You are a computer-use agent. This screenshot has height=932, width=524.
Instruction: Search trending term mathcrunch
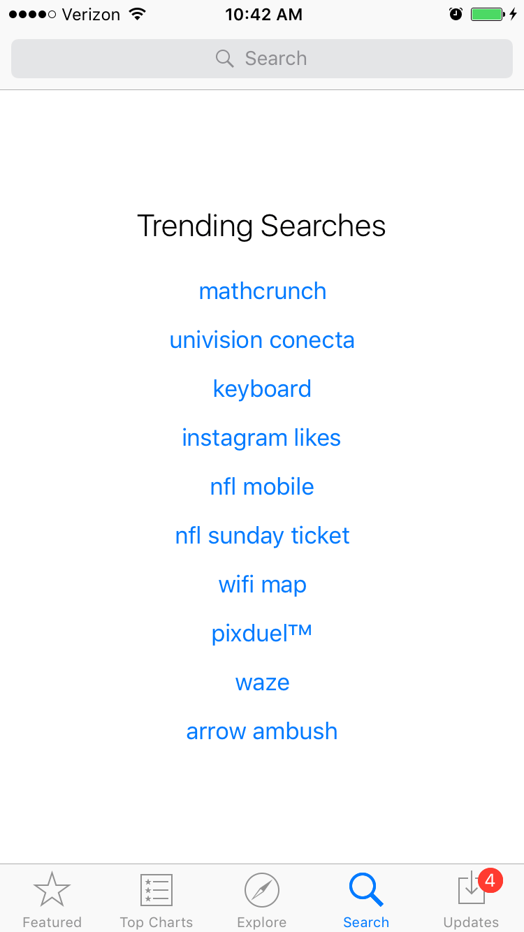tap(262, 291)
